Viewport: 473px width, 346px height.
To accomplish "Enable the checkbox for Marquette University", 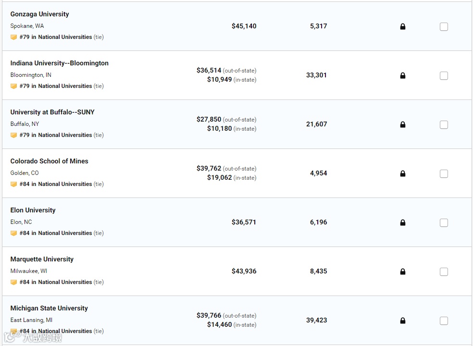I will tap(444, 272).
